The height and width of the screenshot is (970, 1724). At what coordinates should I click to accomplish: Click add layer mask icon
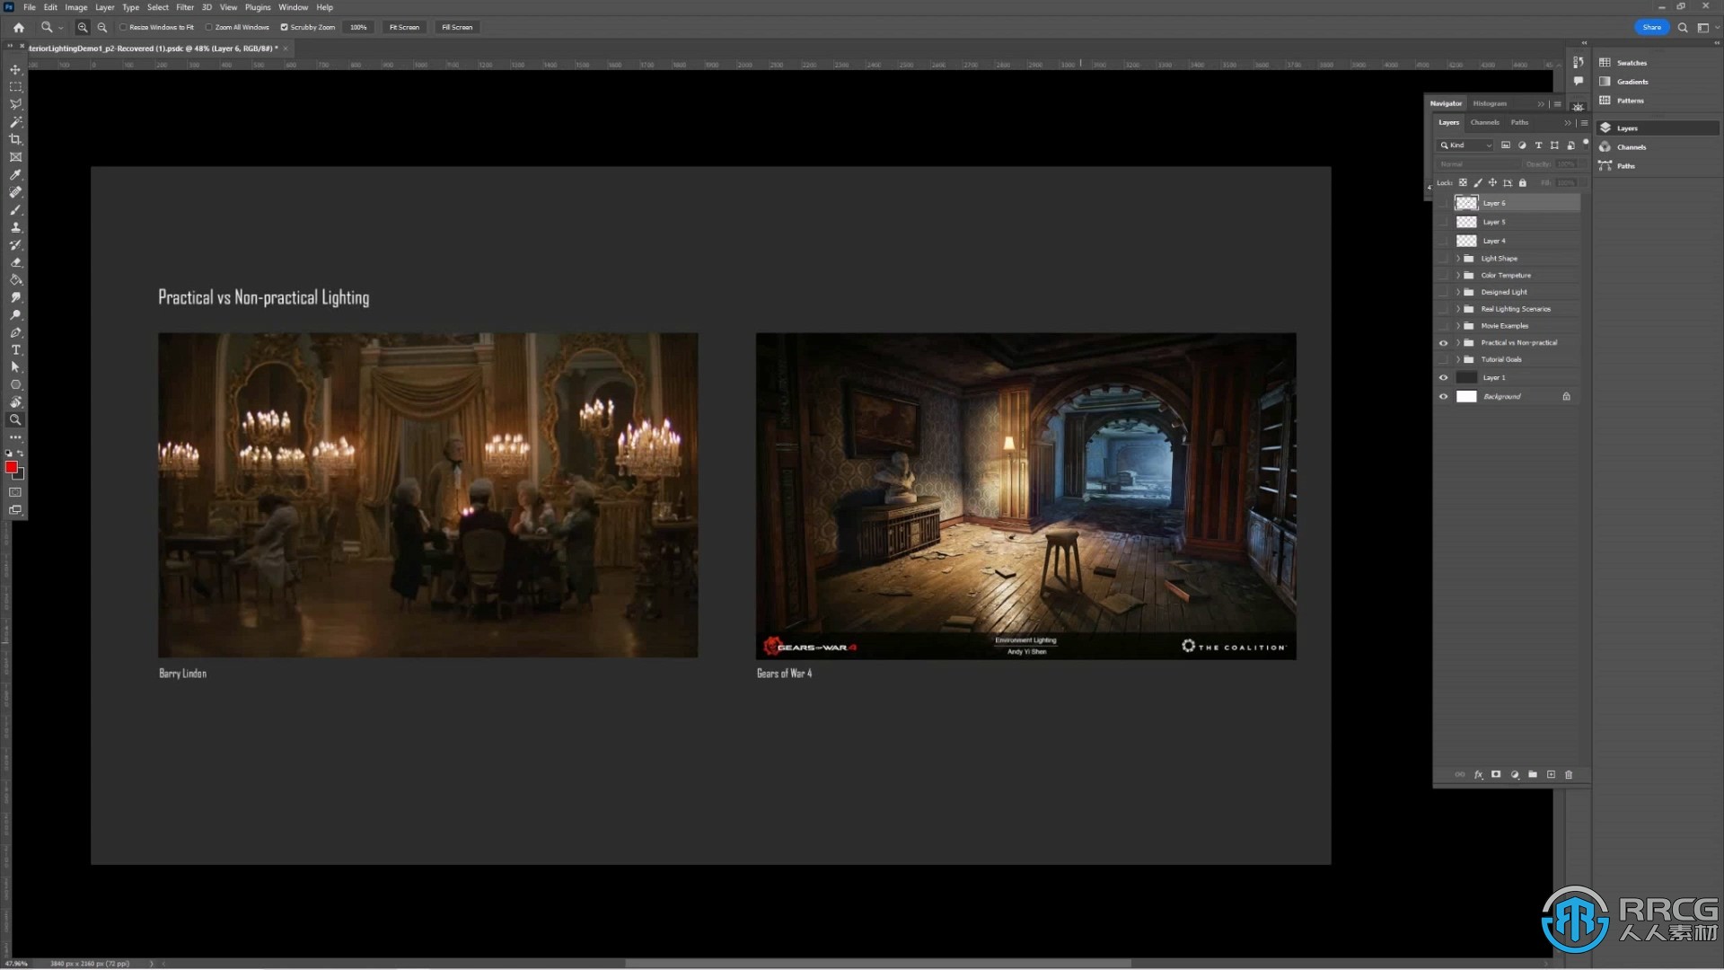(x=1496, y=774)
